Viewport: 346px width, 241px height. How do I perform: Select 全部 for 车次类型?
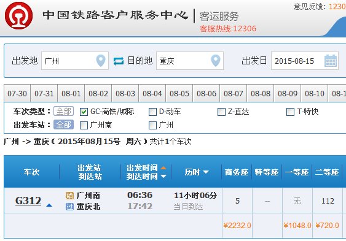click(63, 111)
